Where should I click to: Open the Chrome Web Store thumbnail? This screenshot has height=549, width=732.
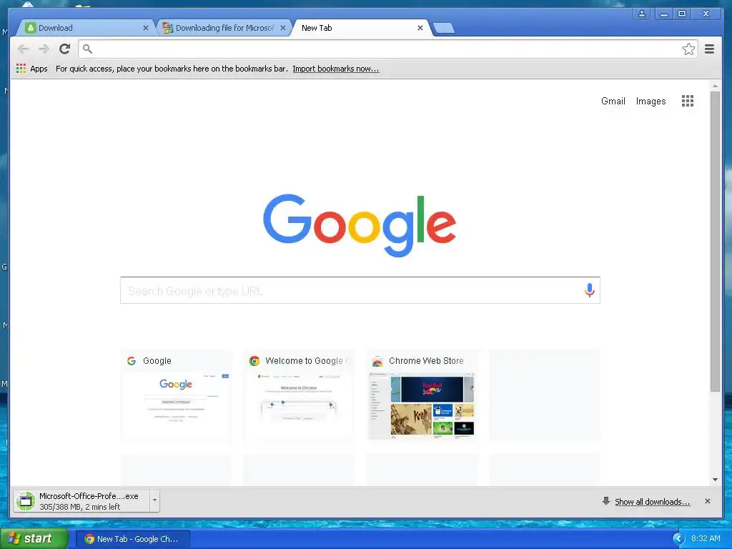(422, 395)
